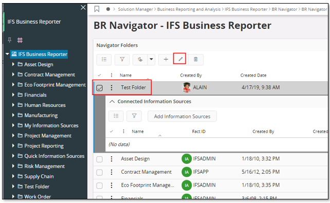Click the Add Information Sources button
The width and height of the screenshot is (330, 203).
pos(182,116)
